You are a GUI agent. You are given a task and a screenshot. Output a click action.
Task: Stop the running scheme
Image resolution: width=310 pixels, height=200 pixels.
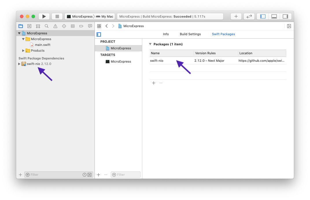coord(57,16)
